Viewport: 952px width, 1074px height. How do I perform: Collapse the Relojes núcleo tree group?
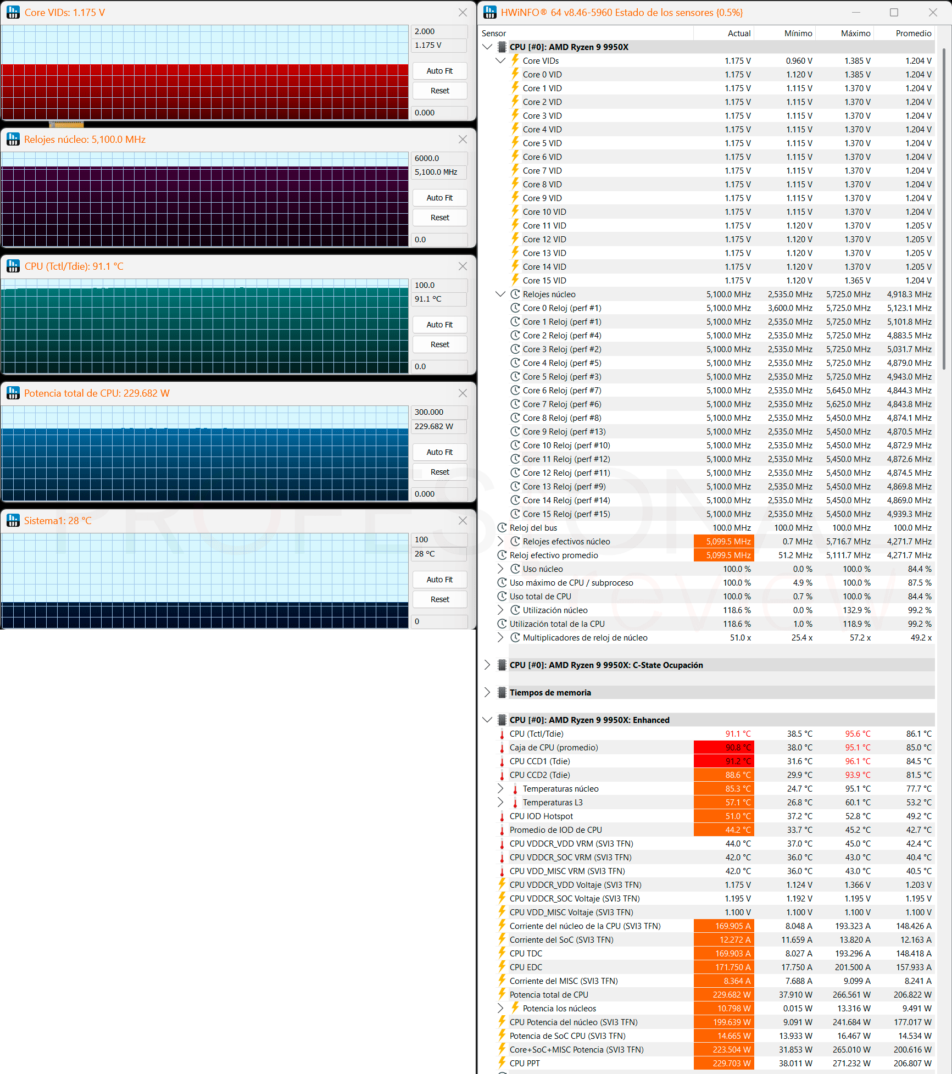point(500,294)
